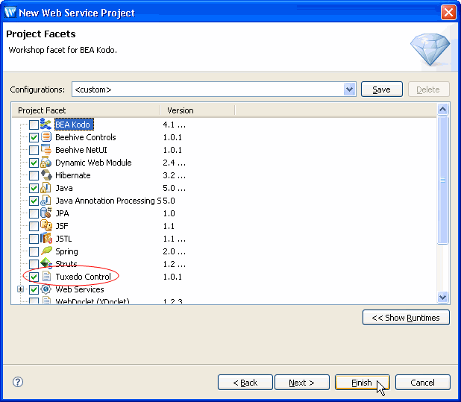Uncheck Java Annotation Processing checkbox
Screen dimensions: 461x402
click(34, 201)
